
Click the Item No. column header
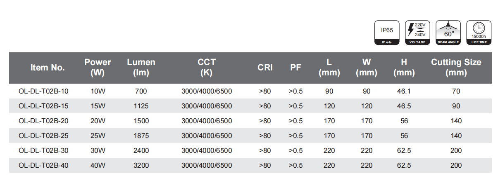[x=48, y=68]
